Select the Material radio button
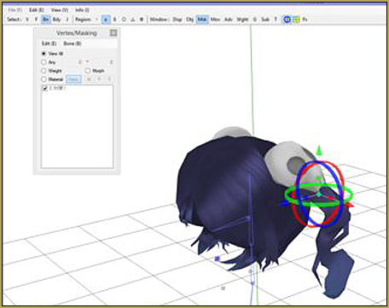Image resolution: width=389 pixels, height=308 pixels. coord(44,79)
